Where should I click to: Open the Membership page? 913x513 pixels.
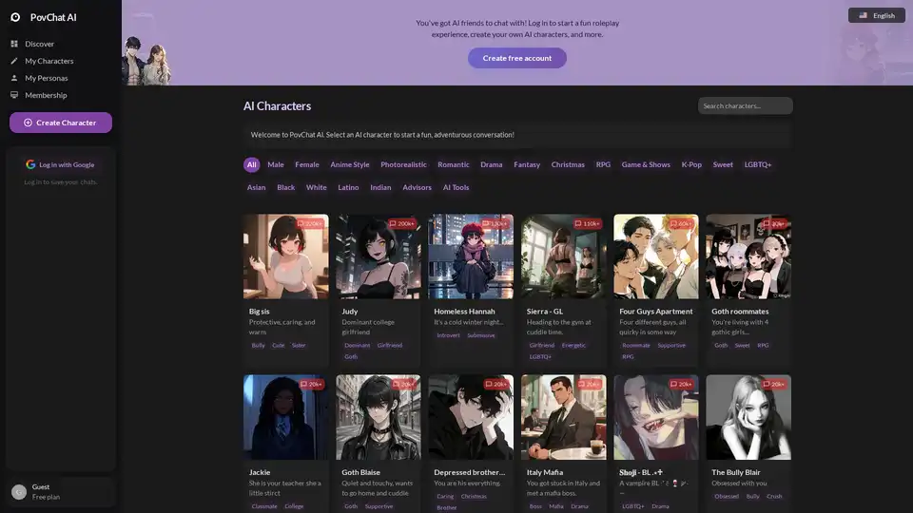[46, 95]
